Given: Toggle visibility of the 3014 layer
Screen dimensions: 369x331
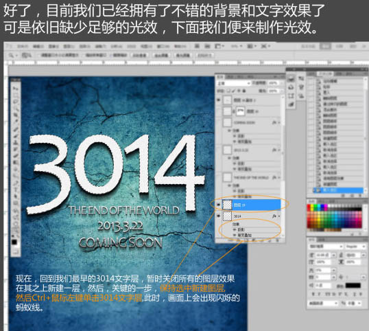Looking at the screenshot, I should click(219, 216).
